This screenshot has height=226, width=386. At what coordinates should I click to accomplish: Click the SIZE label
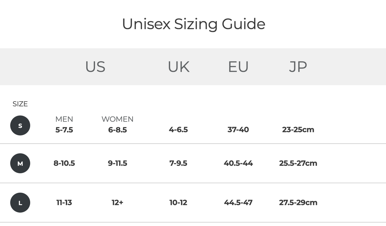[20, 104]
